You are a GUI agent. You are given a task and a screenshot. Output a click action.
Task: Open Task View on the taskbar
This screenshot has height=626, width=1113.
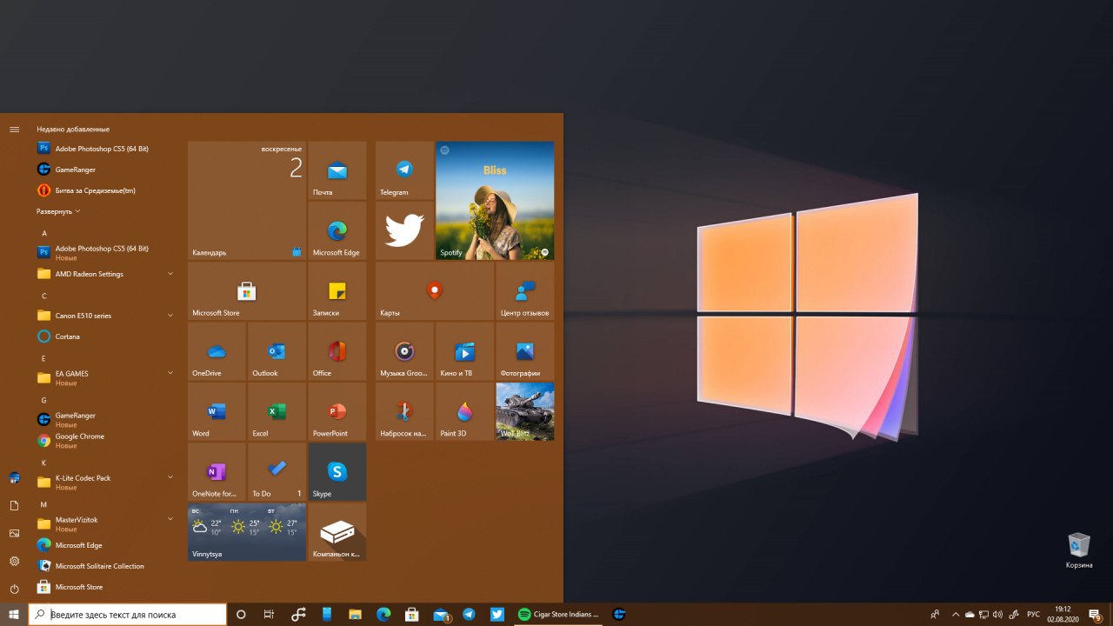pos(269,614)
